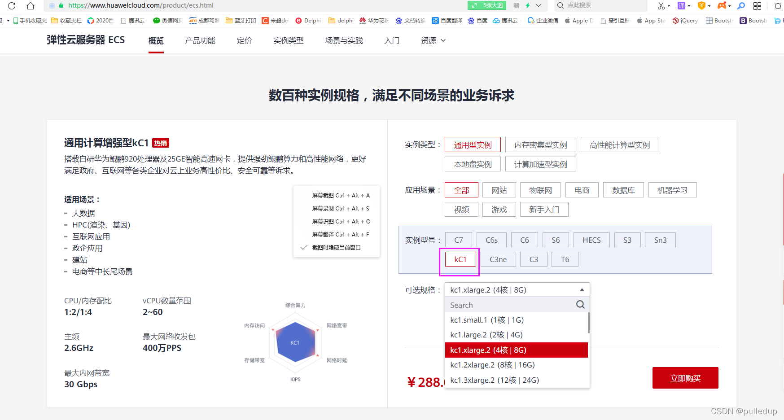This screenshot has height=420, width=784.
Task: Click the blue key password manager icon
Action: 741,6
